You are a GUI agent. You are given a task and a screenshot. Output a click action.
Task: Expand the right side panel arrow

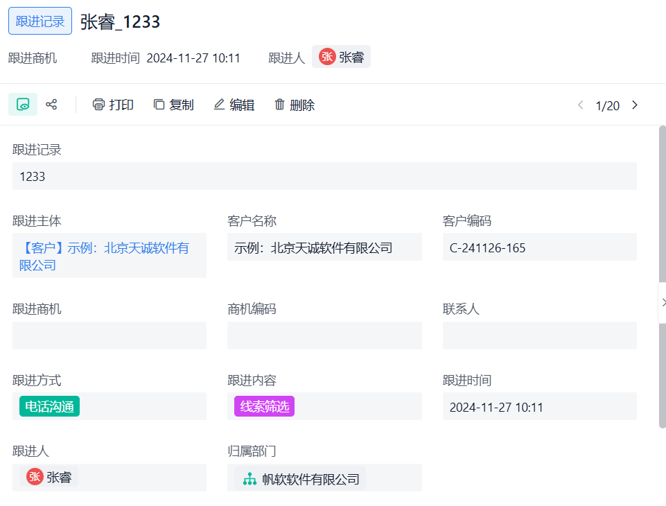pos(663,302)
